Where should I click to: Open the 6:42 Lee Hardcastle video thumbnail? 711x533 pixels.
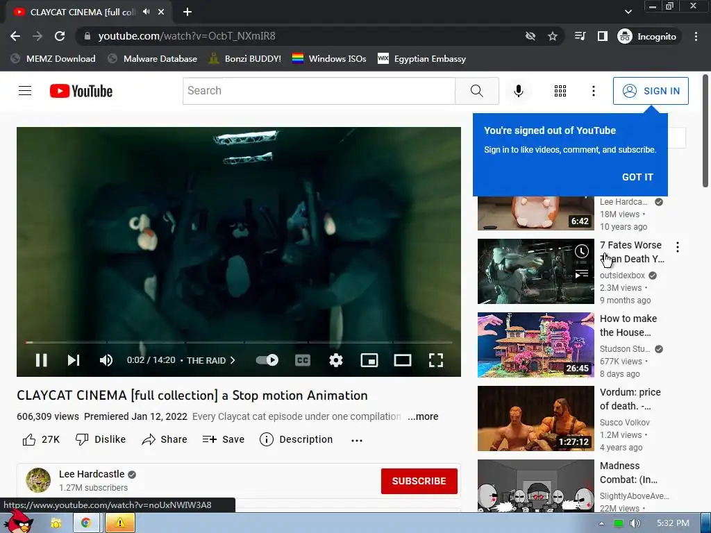[x=535, y=213]
